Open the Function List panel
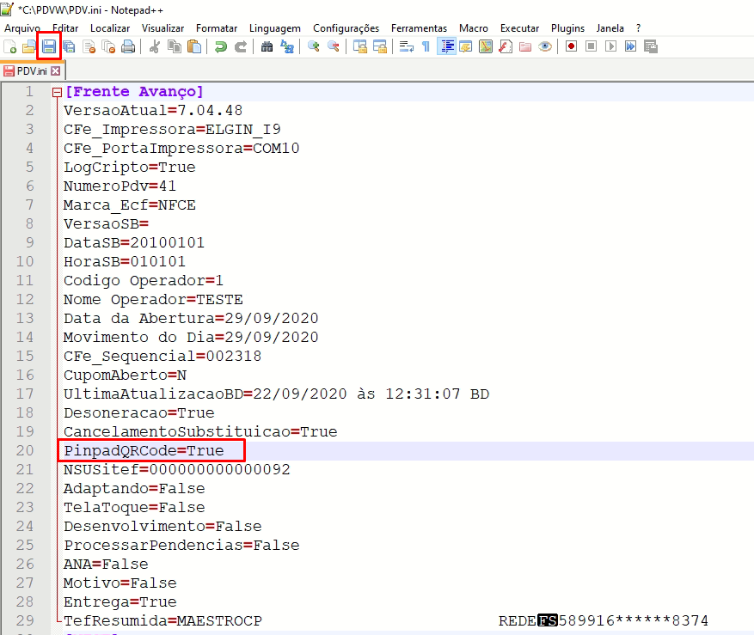The image size is (754, 635). coord(506,46)
